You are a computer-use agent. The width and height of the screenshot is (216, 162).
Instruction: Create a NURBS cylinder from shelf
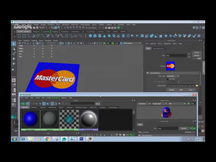coord(100,36)
